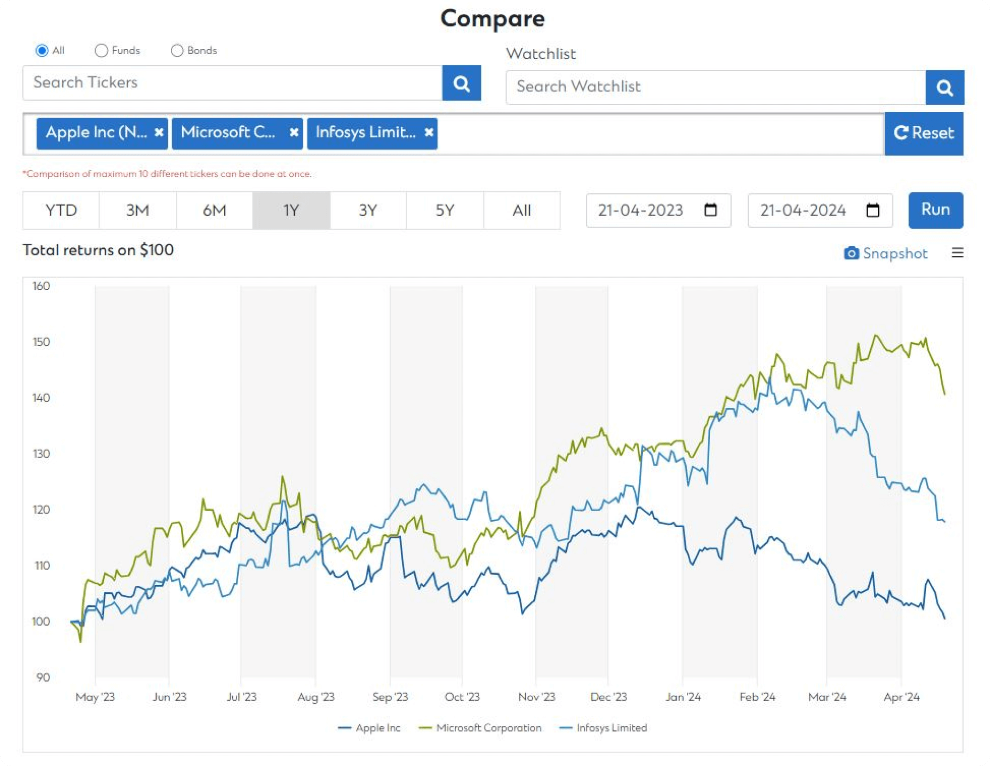Switch to the 5Y period
The image size is (990, 766).
(445, 210)
